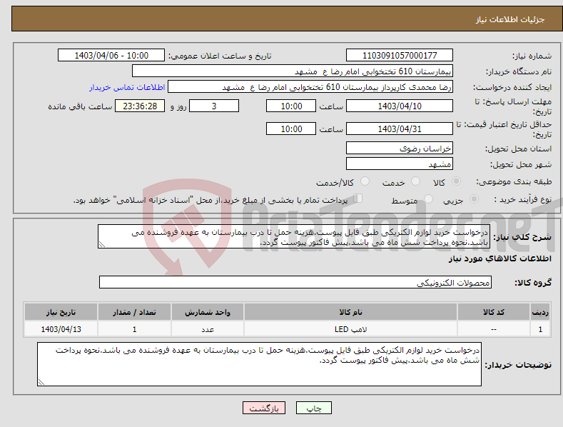Click the شهر محل تحویل field مشهد
This screenshot has width=563, height=427.
point(400,164)
